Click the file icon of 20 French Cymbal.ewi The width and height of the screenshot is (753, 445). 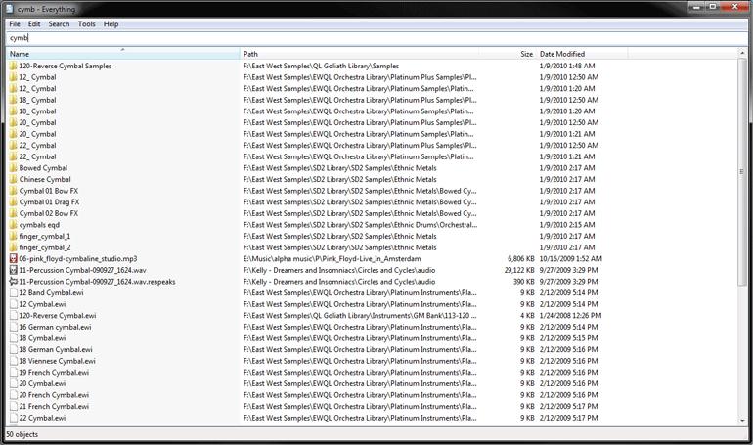pyautogui.click(x=14, y=395)
